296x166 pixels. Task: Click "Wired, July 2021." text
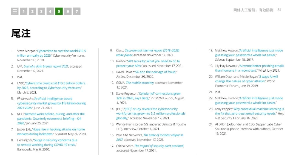[x=269, y=71]
